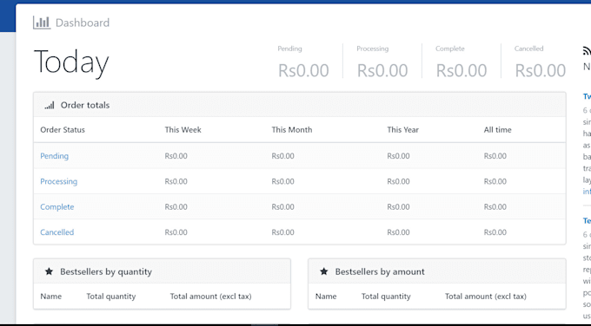Click the Cancelled row All time value
The image size is (591, 326).
495,232
